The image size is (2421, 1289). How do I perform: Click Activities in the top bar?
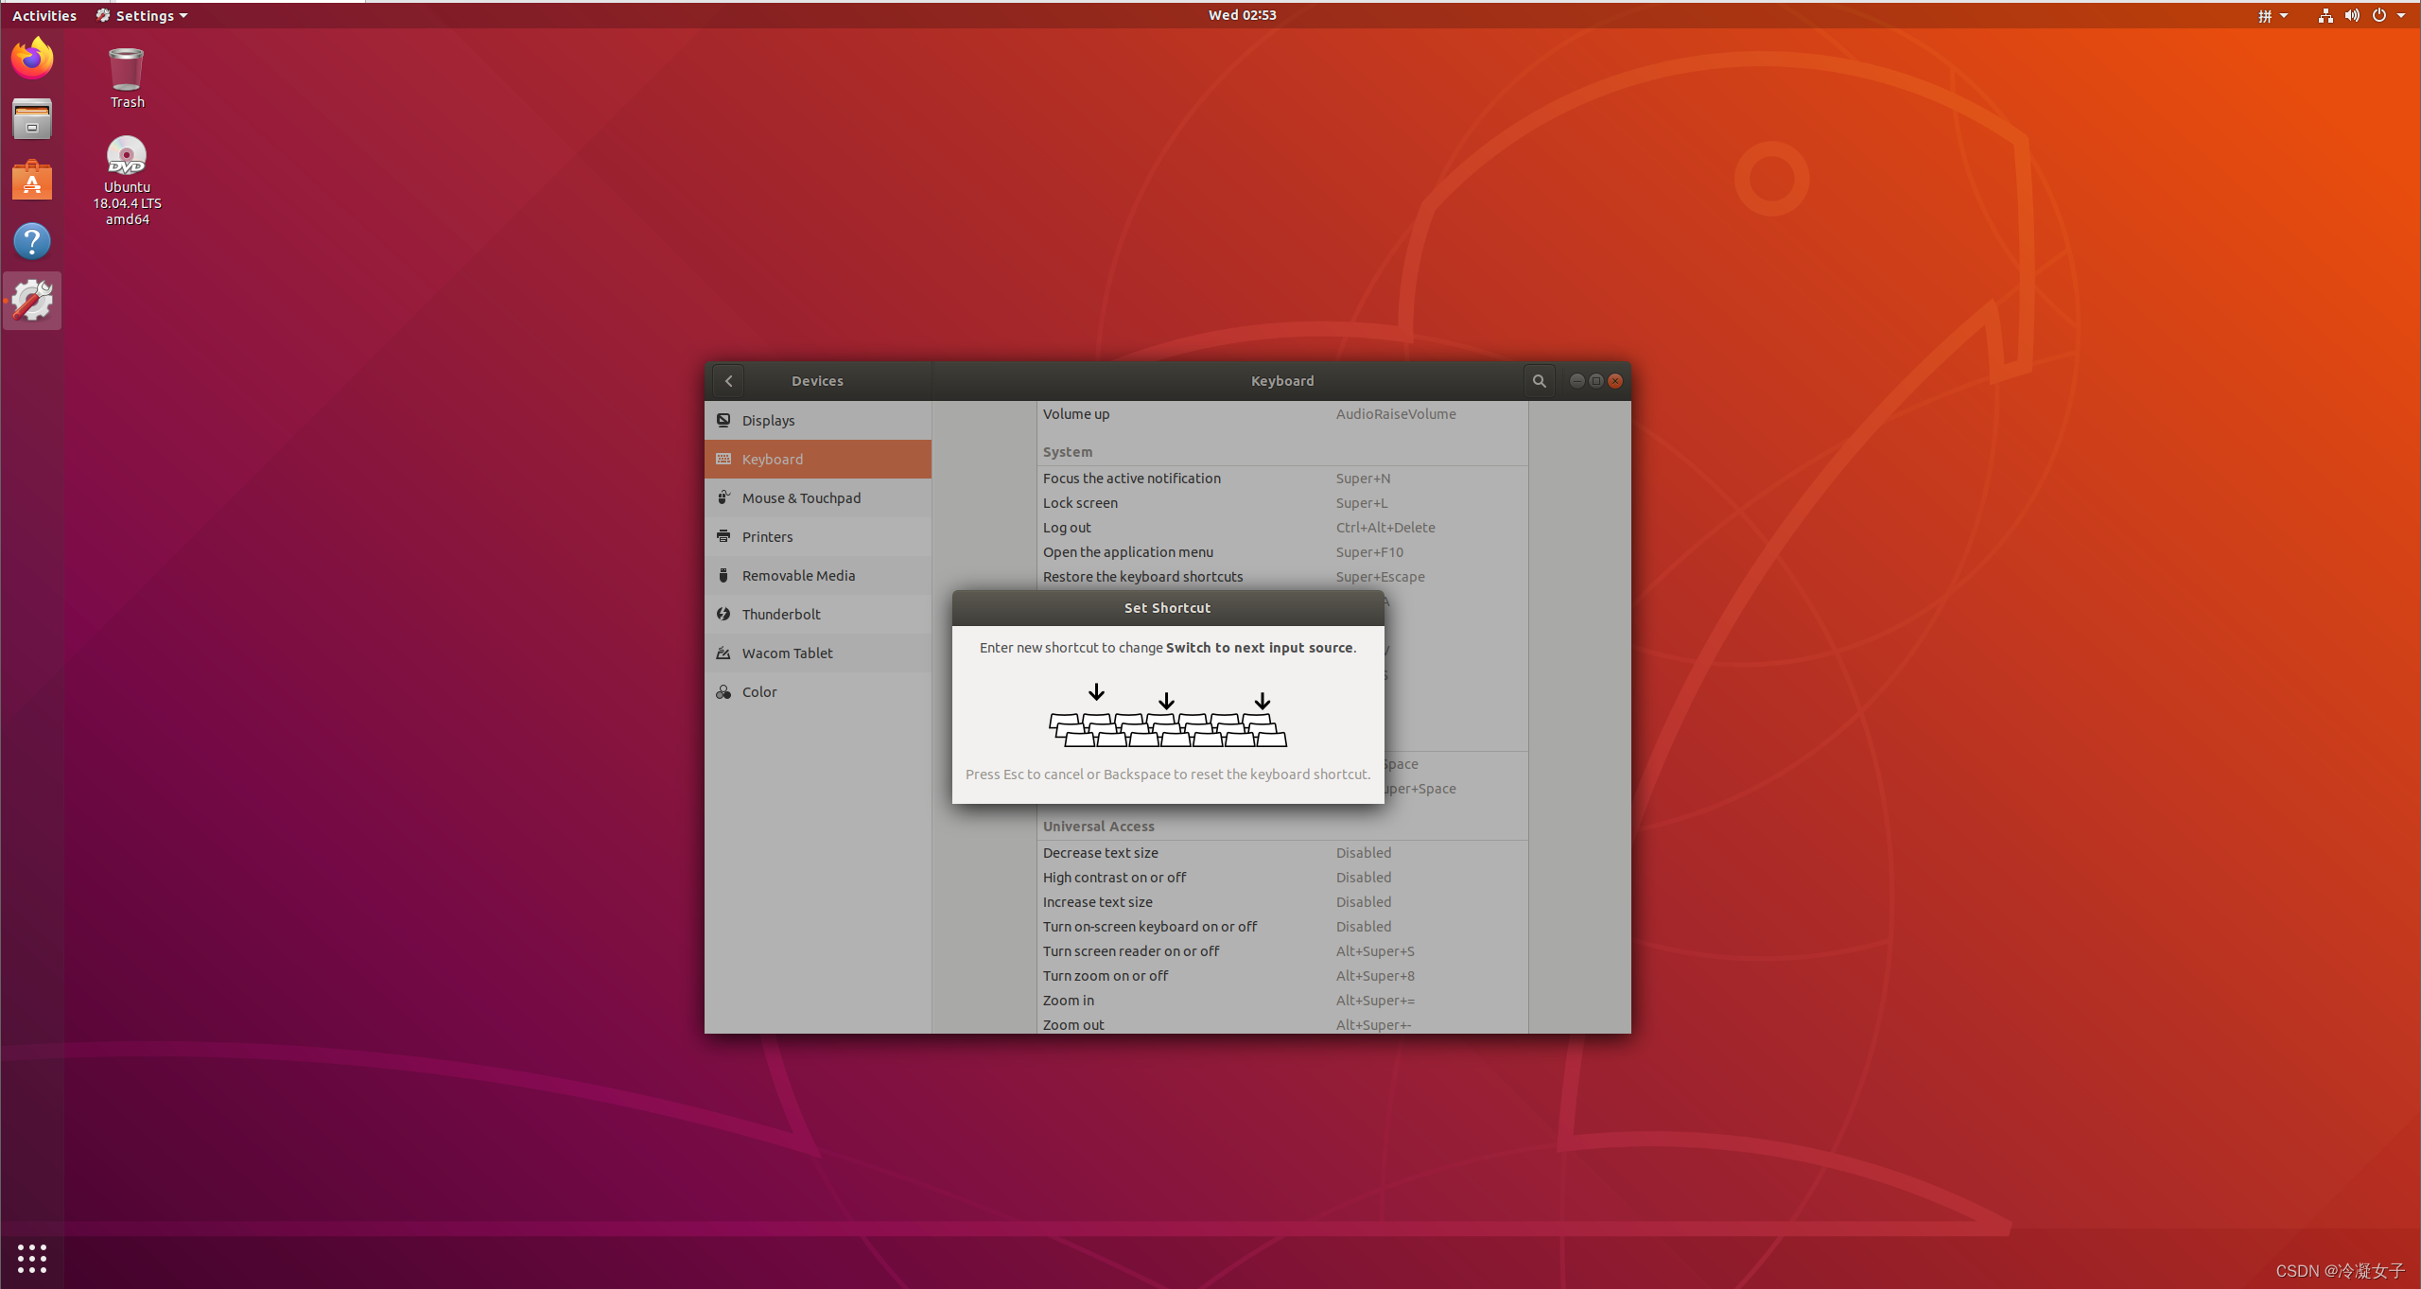point(44,15)
